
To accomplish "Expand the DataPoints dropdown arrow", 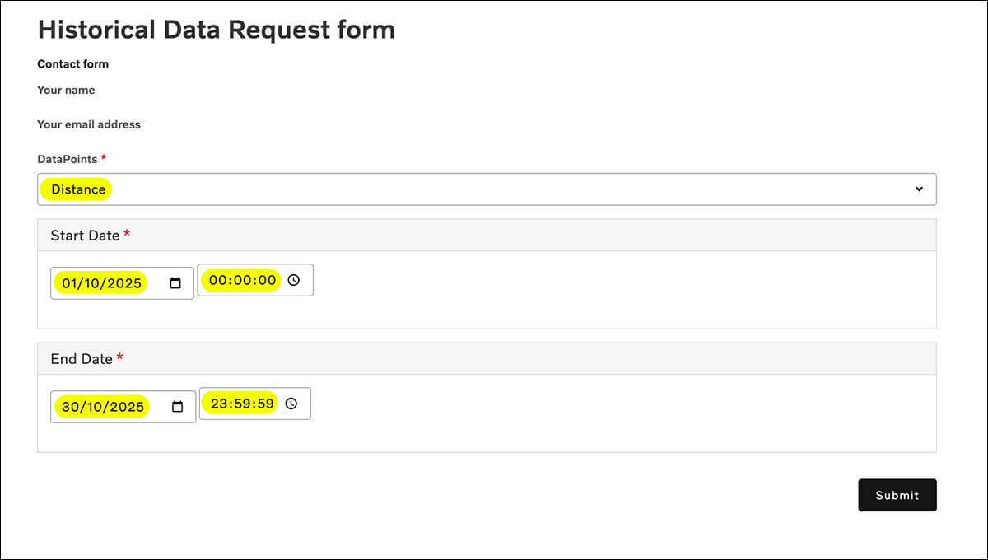I will [x=919, y=189].
